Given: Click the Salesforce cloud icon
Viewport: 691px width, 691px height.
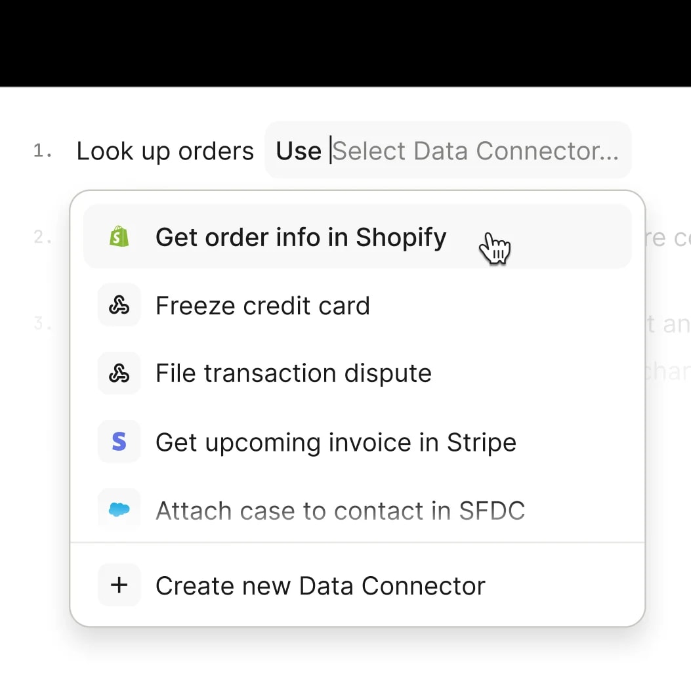Looking at the screenshot, I should (119, 510).
